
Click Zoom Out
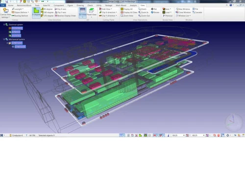pos(144,16)
